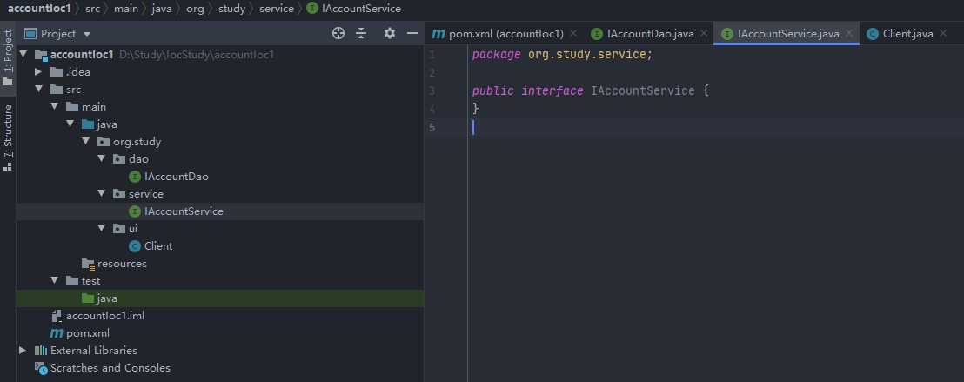This screenshot has width=964, height=382.
Task: Select the org.study package
Action: coord(137,142)
